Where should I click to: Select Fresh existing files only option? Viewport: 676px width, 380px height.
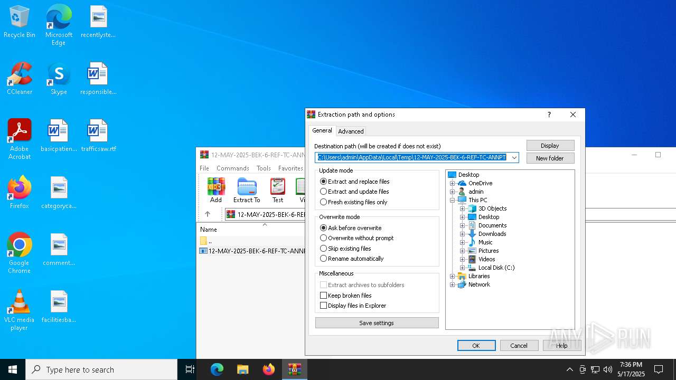354,202
